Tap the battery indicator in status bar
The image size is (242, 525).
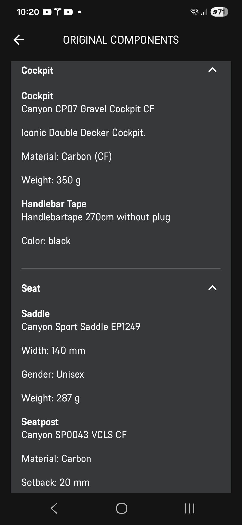tap(219, 12)
